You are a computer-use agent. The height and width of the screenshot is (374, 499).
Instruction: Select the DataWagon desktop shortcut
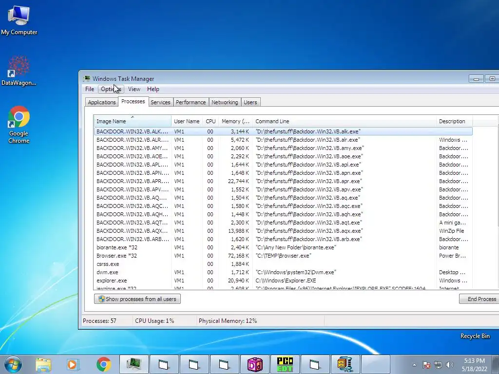coord(19,71)
